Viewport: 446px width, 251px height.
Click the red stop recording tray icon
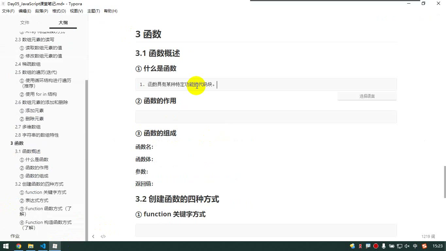coord(376,246)
